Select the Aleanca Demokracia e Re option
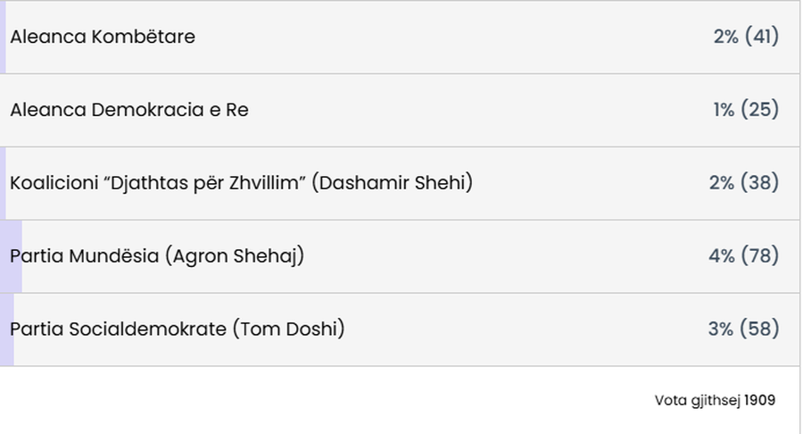This screenshot has width=803, height=434. point(129,110)
